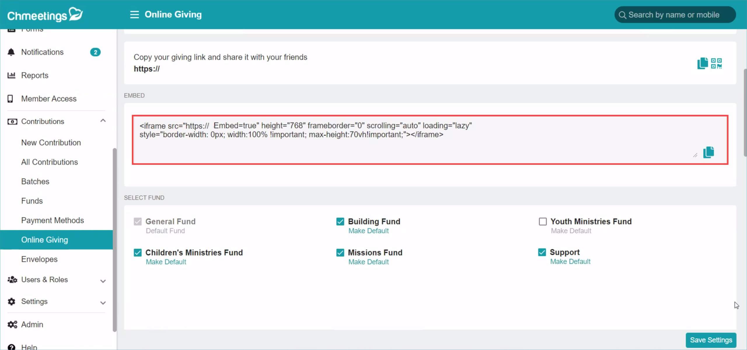Copy the embed iframe code icon
Screen dimensions: 747x350
click(x=708, y=152)
